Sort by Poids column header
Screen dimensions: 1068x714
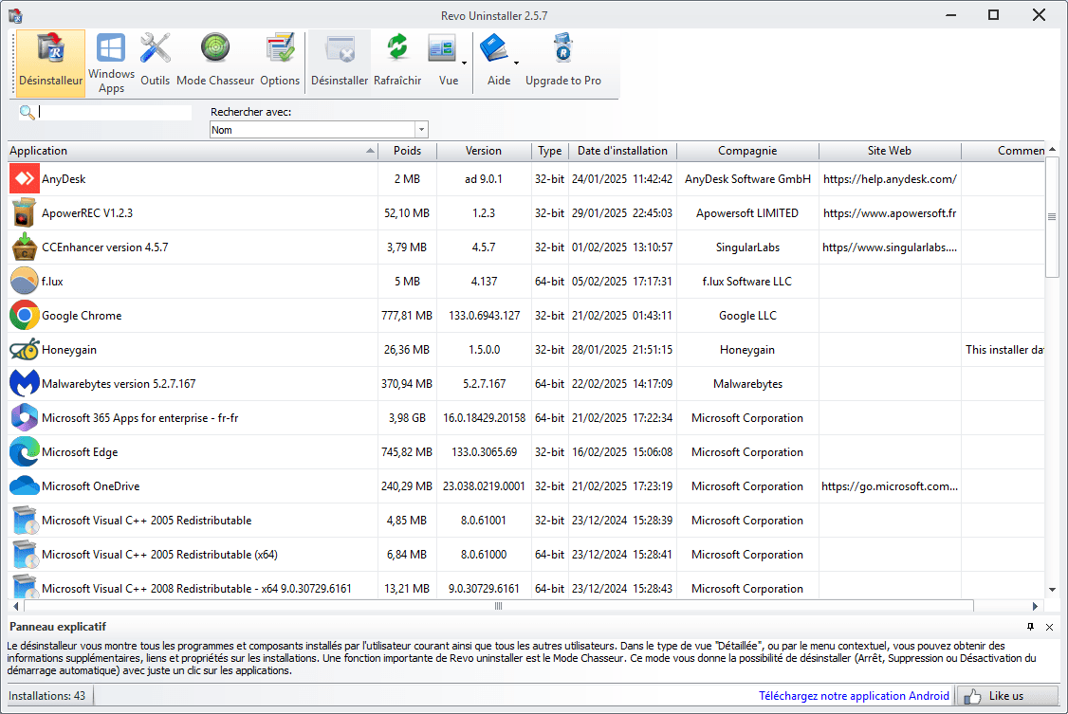tap(407, 151)
